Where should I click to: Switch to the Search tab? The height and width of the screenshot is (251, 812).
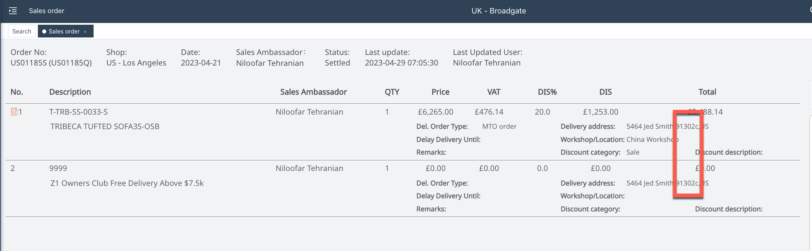22,31
